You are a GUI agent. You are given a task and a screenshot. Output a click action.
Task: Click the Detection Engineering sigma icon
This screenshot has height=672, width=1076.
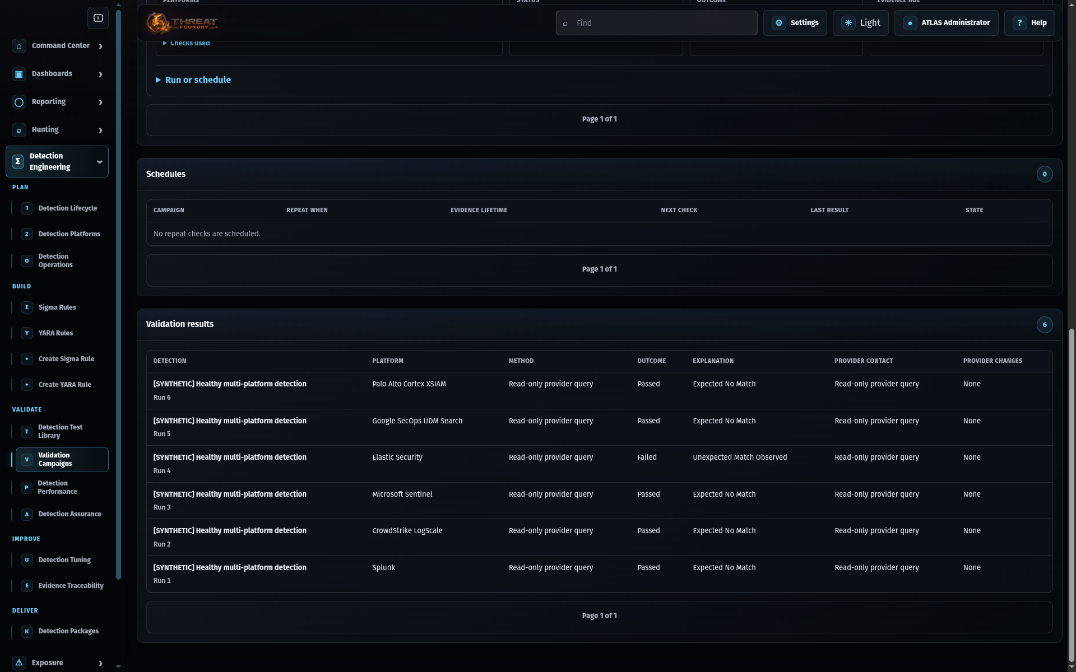[x=18, y=161]
